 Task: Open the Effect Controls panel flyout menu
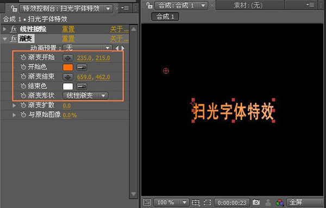tap(126, 8)
